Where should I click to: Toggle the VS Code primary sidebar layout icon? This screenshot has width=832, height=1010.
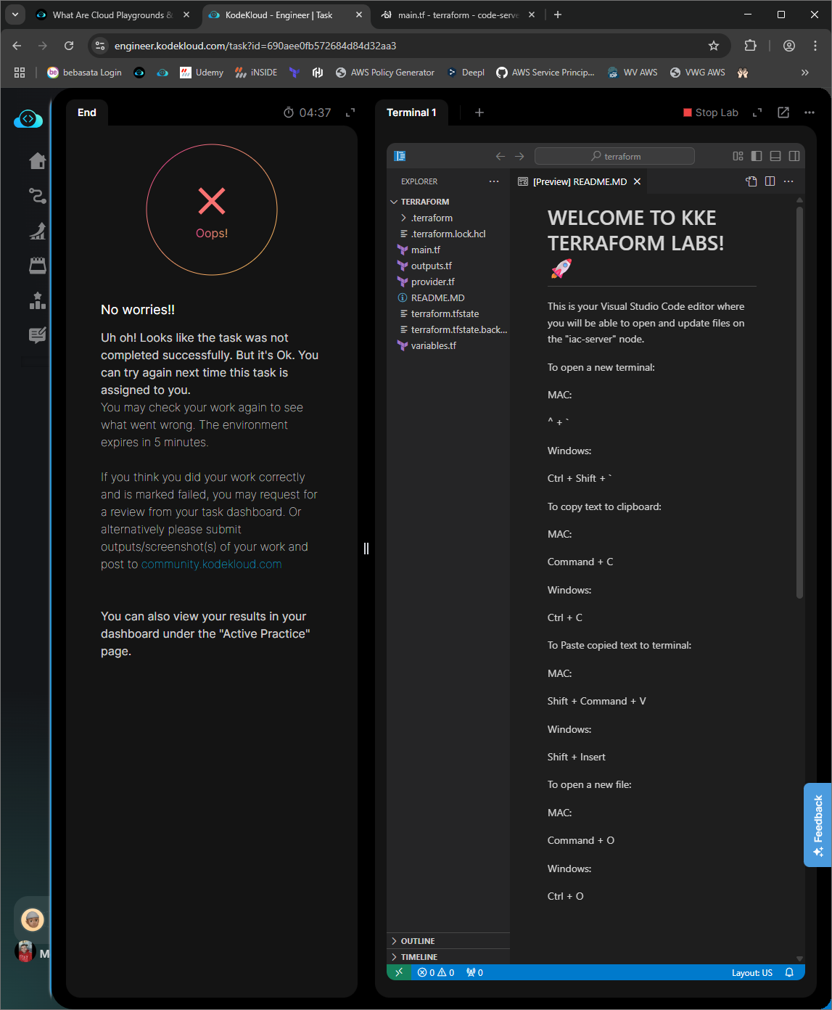757,156
